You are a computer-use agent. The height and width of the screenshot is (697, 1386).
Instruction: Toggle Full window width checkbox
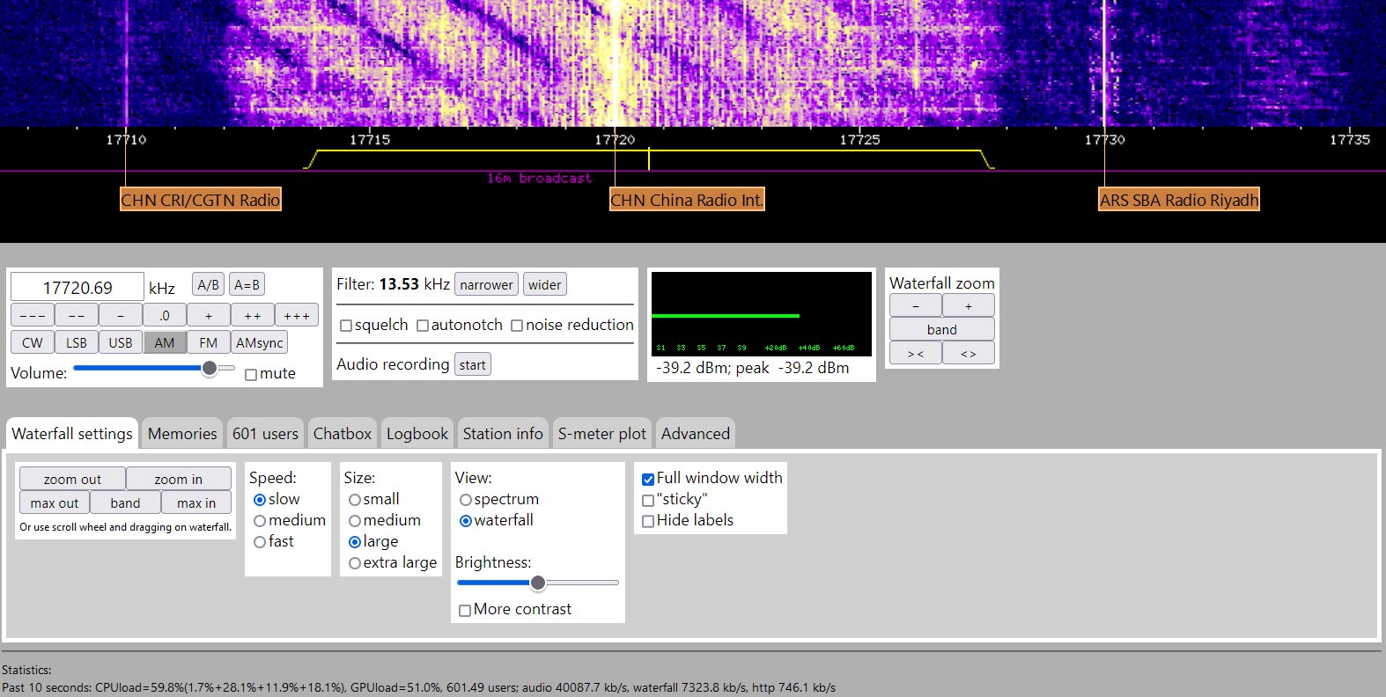(x=648, y=480)
